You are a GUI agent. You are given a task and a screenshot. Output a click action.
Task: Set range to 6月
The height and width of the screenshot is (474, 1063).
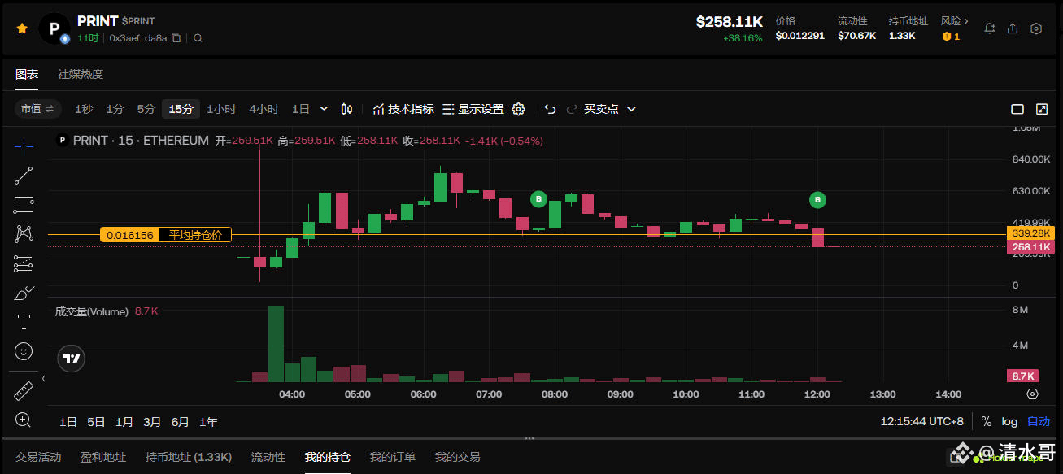pyautogui.click(x=180, y=422)
